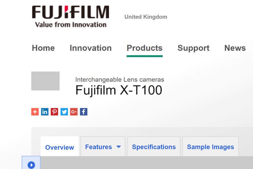Switch to the Specifications tab
This screenshot has width=253, height=169.
(154, 147)
